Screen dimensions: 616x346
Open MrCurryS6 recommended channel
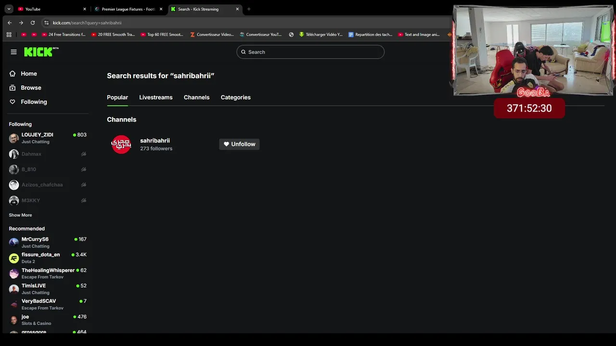[x=48, y=242]
